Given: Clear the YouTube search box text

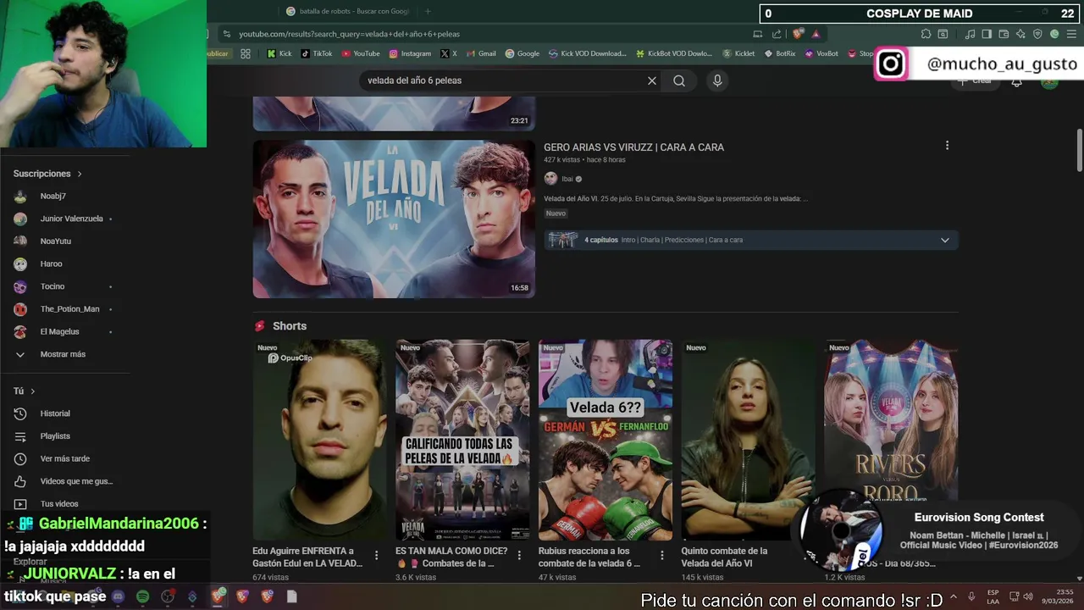Looking at the screenshot, I should click(652, 80).
